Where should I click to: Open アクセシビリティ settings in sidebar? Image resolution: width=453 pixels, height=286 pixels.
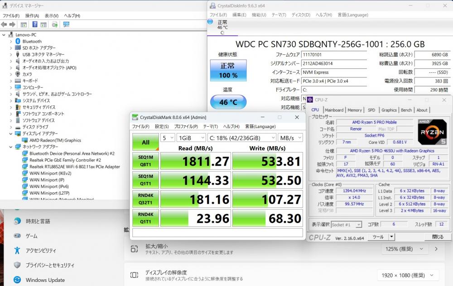coord(41,251)
